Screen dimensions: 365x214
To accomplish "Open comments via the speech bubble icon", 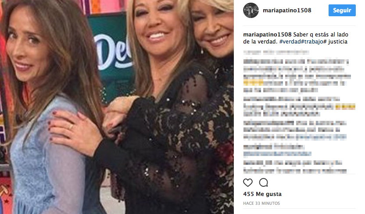I will pyautogui.click(x=264, y=182).
